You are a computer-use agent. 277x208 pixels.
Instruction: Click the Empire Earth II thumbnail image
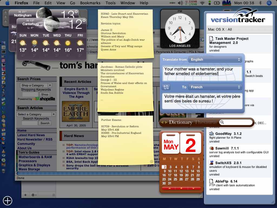[x=76, y=111]
